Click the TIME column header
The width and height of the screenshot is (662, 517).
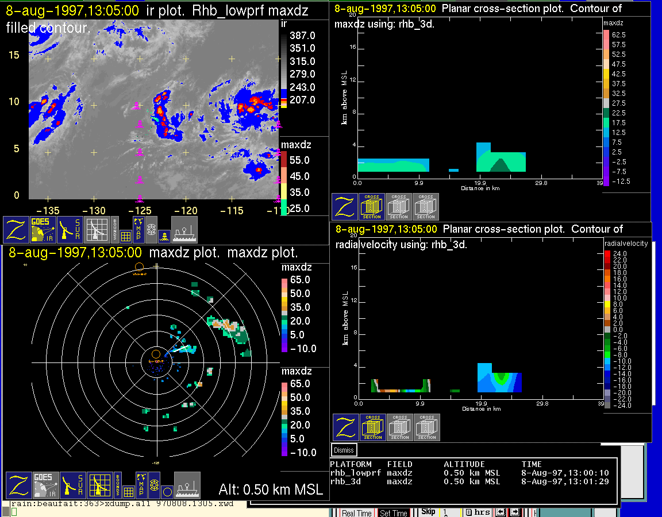pyautogui.click(x=532, y=464)
